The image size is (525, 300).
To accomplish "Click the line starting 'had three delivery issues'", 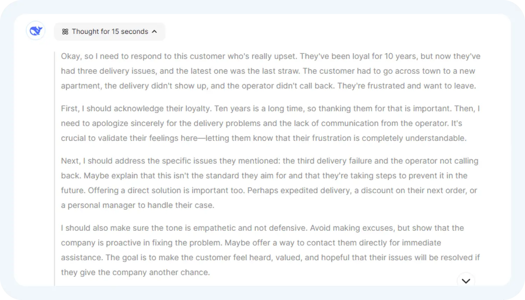I will point(268,71).
